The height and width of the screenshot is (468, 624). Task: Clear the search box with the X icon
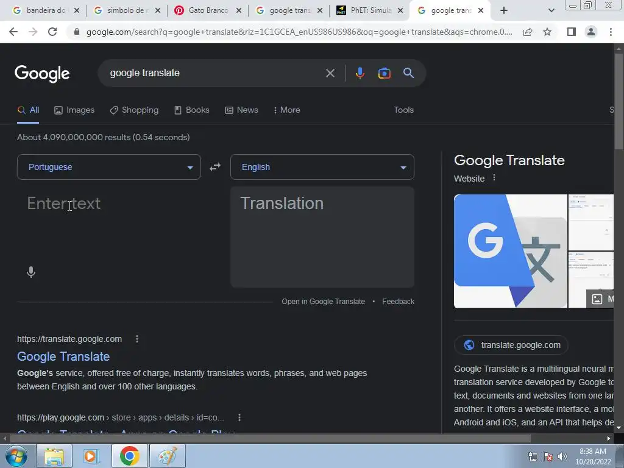pos(330,73)
